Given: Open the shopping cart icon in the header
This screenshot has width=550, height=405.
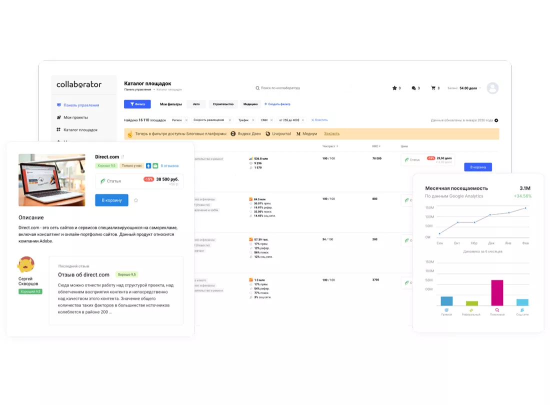Looking at the screenshot, I should click(433, 88).
